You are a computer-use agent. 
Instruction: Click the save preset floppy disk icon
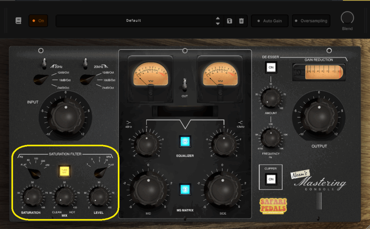tap(229, 21)
